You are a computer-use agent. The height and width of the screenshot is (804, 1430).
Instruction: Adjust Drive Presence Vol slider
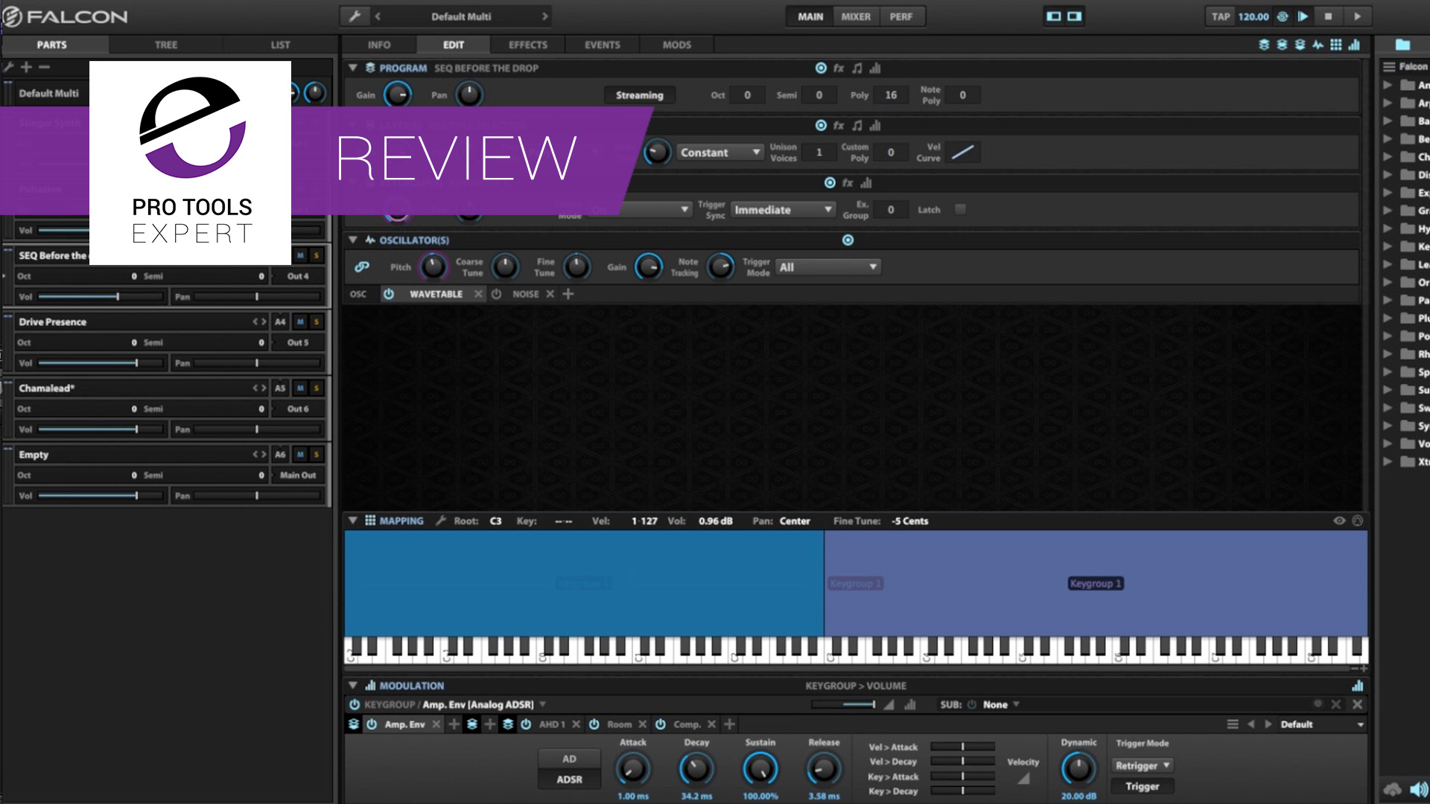coord(101,363)
